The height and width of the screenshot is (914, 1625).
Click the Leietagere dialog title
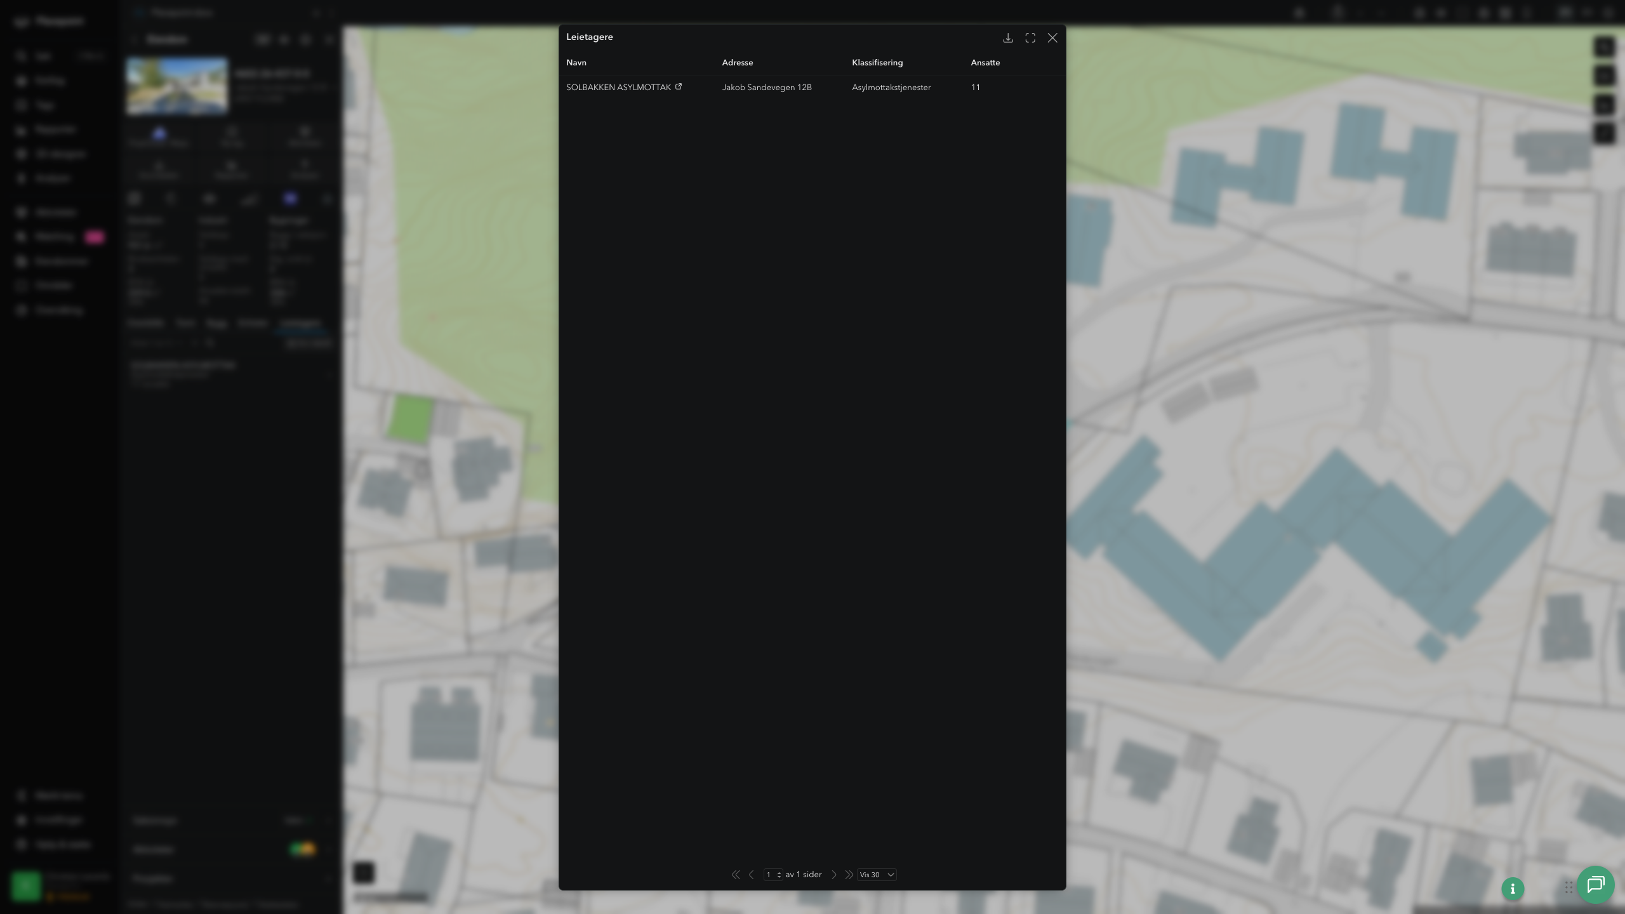point(590,37)
